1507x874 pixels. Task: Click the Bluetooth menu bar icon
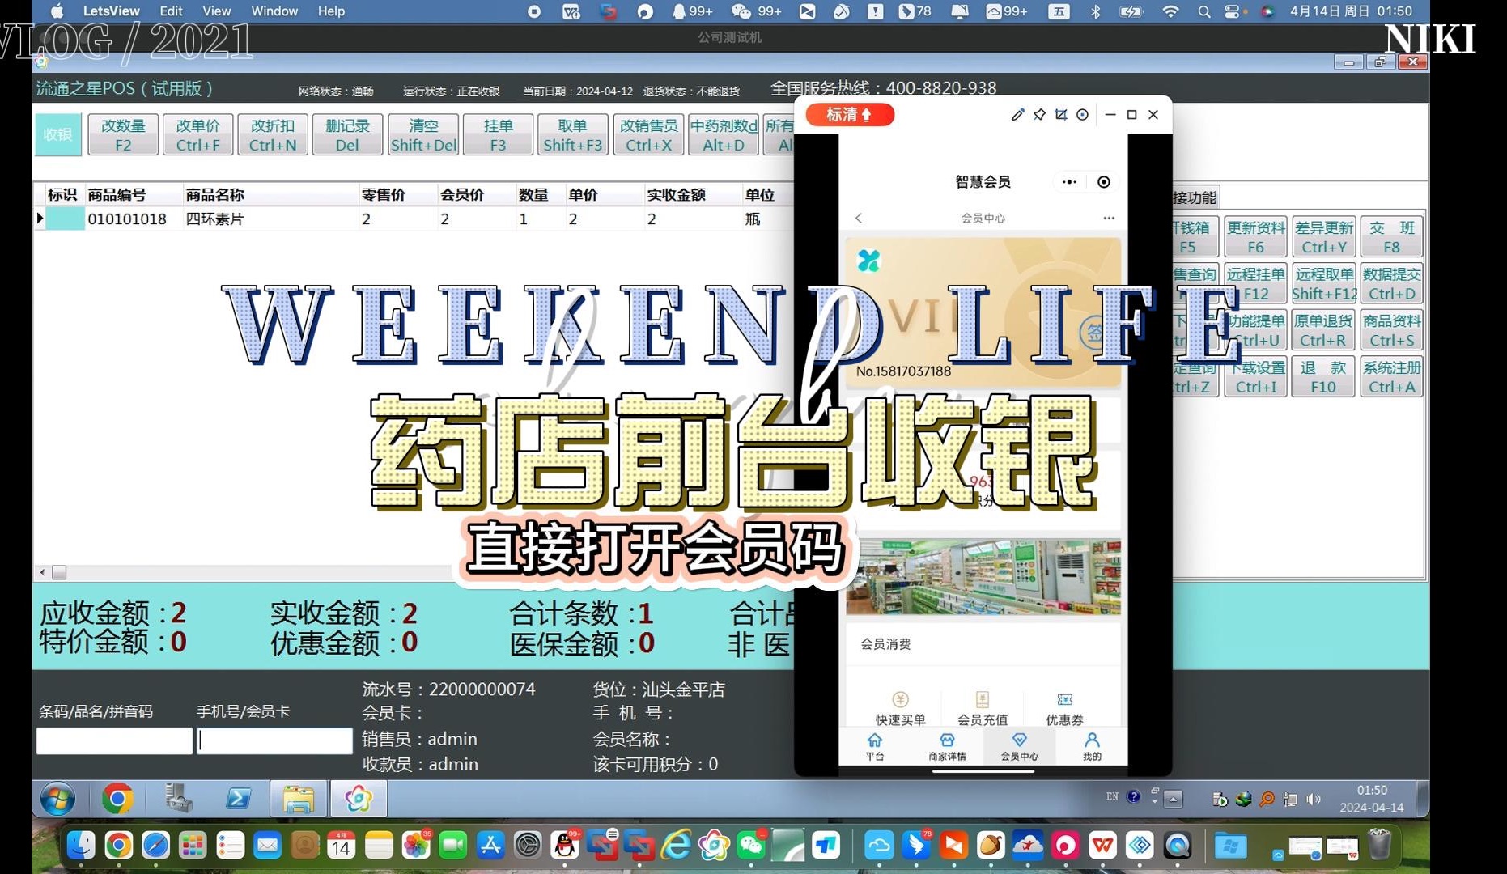pyautogui.click(x=1096, y=11)
